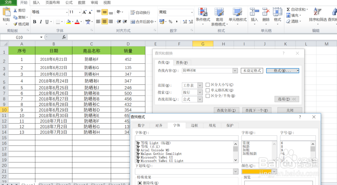The height and width of the screenshot is (185, 337).
Task: Switch to the 公式 ribbon tab
Action: coord(69,3)
